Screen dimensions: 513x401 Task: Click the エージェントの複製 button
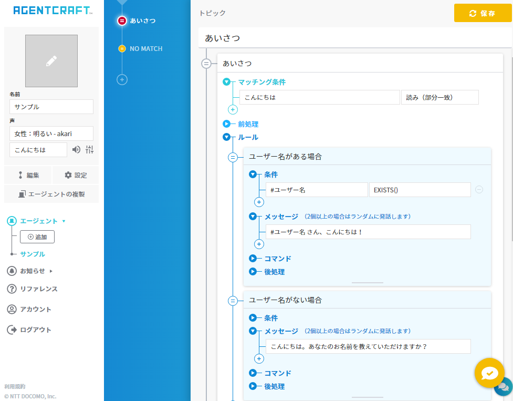[x=51, y=194]
